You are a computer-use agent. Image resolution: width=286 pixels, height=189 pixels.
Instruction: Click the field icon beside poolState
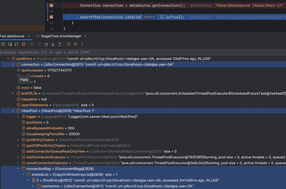pos(24,123)
